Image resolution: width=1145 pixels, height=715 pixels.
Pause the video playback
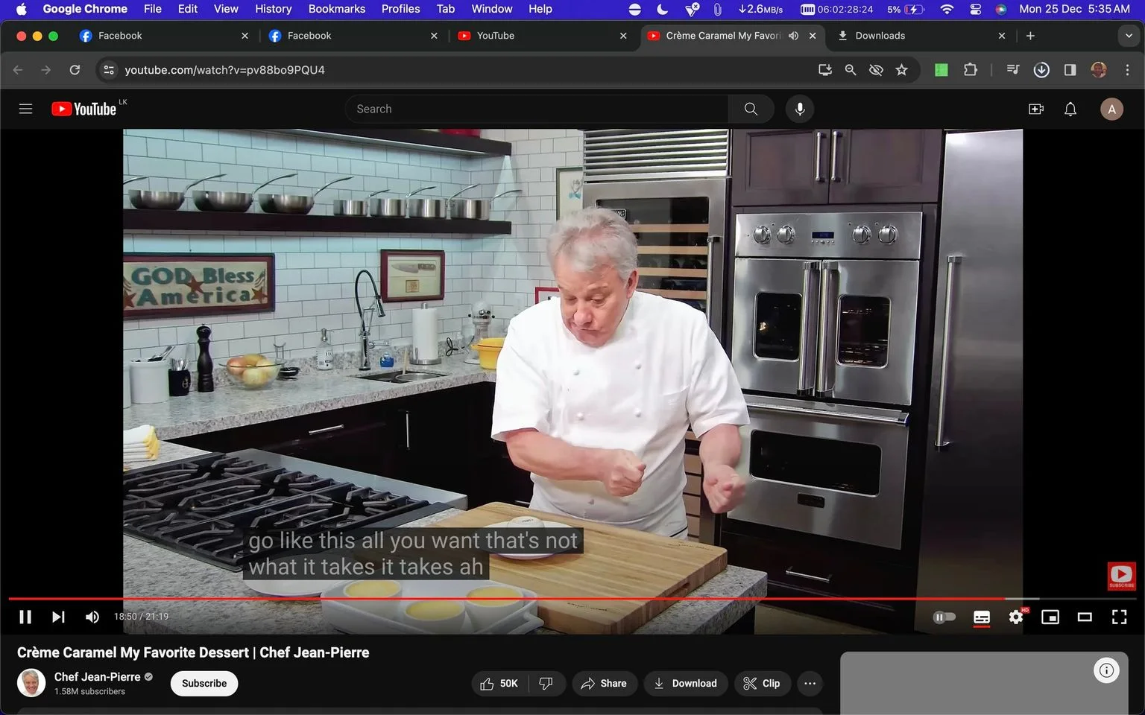click(x=25, y=617)
